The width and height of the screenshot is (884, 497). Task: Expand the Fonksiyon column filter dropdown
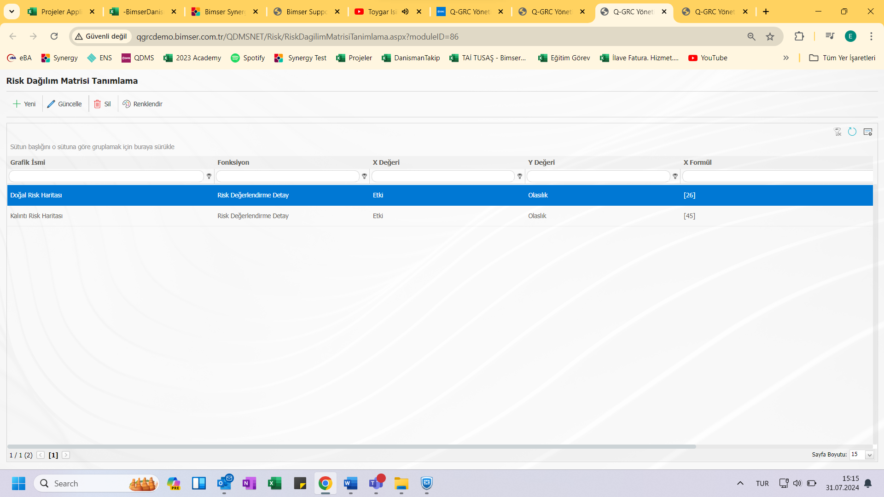click(x=365, y=177)
